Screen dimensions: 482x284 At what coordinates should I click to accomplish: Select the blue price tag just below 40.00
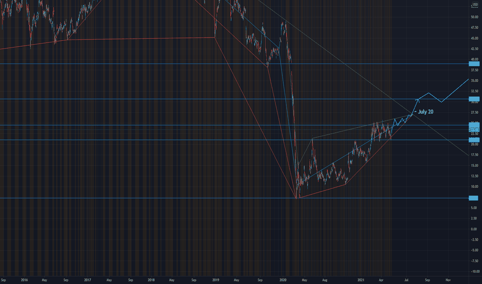point(474,64)
